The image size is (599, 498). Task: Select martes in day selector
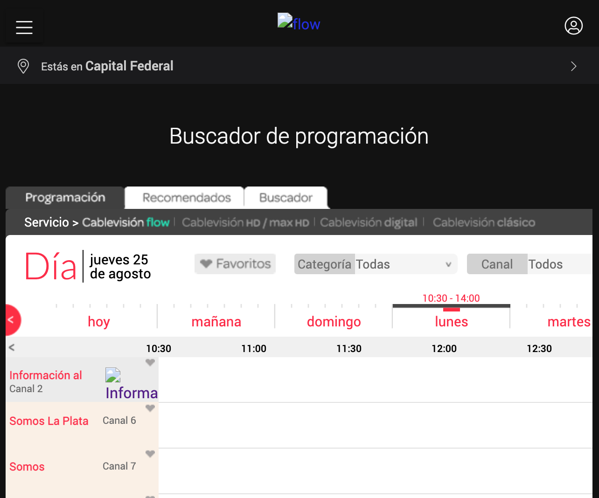(569, 321)
